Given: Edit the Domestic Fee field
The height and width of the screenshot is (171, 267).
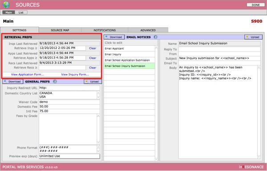Looking at the screenshot, I should [x=69, y=107].
